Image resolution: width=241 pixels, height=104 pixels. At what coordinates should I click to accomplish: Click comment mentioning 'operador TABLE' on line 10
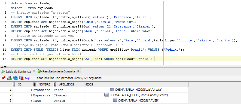(67, 45)
